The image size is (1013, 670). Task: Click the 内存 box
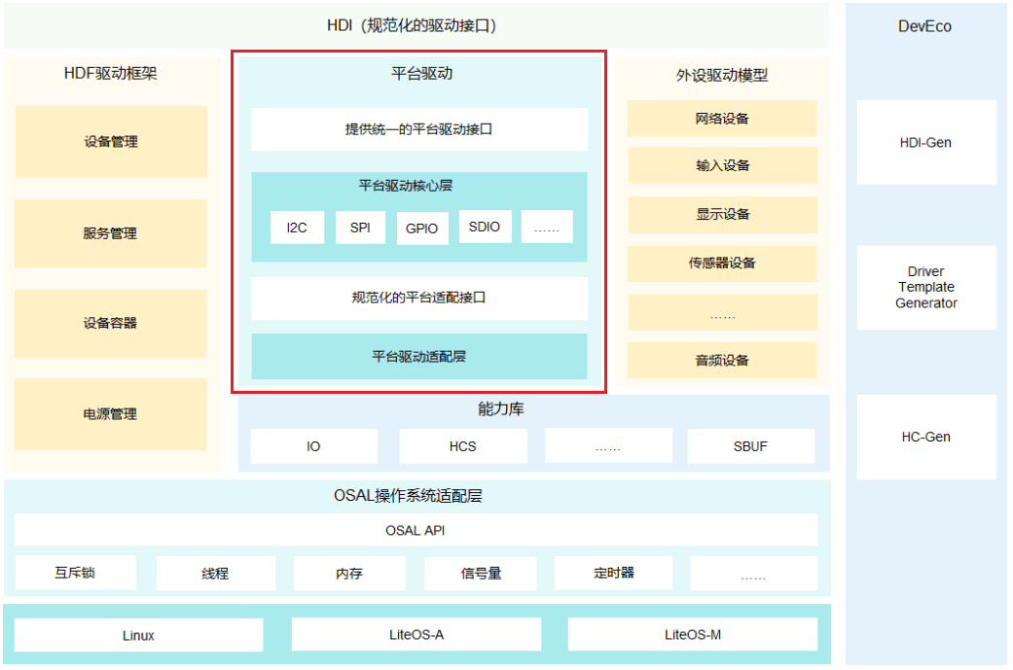[x=349, y=573]
